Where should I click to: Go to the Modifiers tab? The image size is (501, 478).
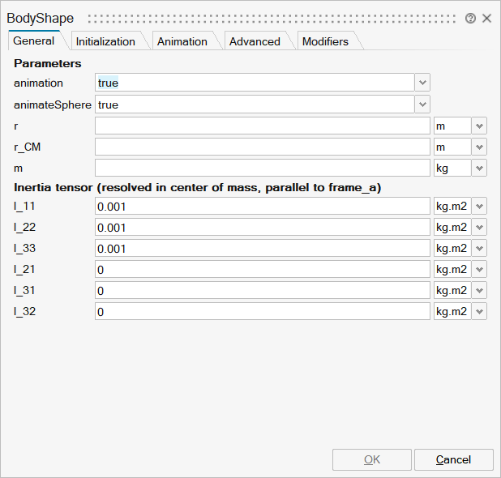pos(325,41)
